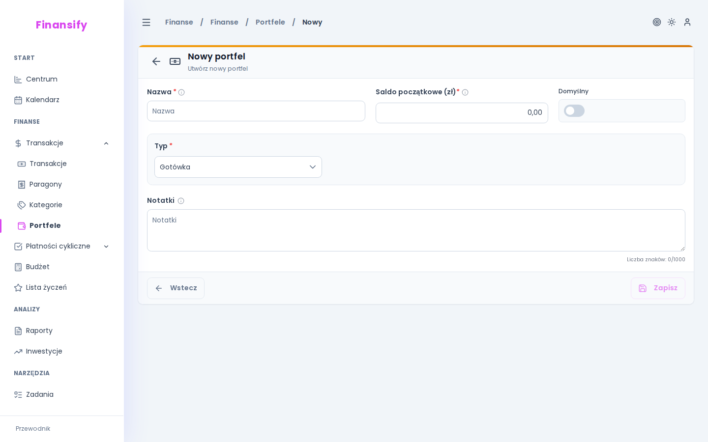Open Paragony in the sidebar
This screenshot has height=442, width=708.
coord(45,184)
